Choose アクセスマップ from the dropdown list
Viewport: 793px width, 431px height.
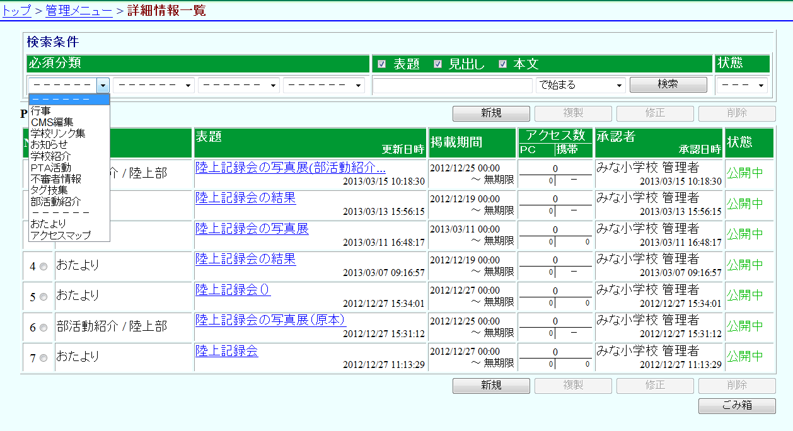point(69,235)
